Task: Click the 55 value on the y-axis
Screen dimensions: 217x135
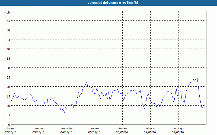Action: [8, 21]
